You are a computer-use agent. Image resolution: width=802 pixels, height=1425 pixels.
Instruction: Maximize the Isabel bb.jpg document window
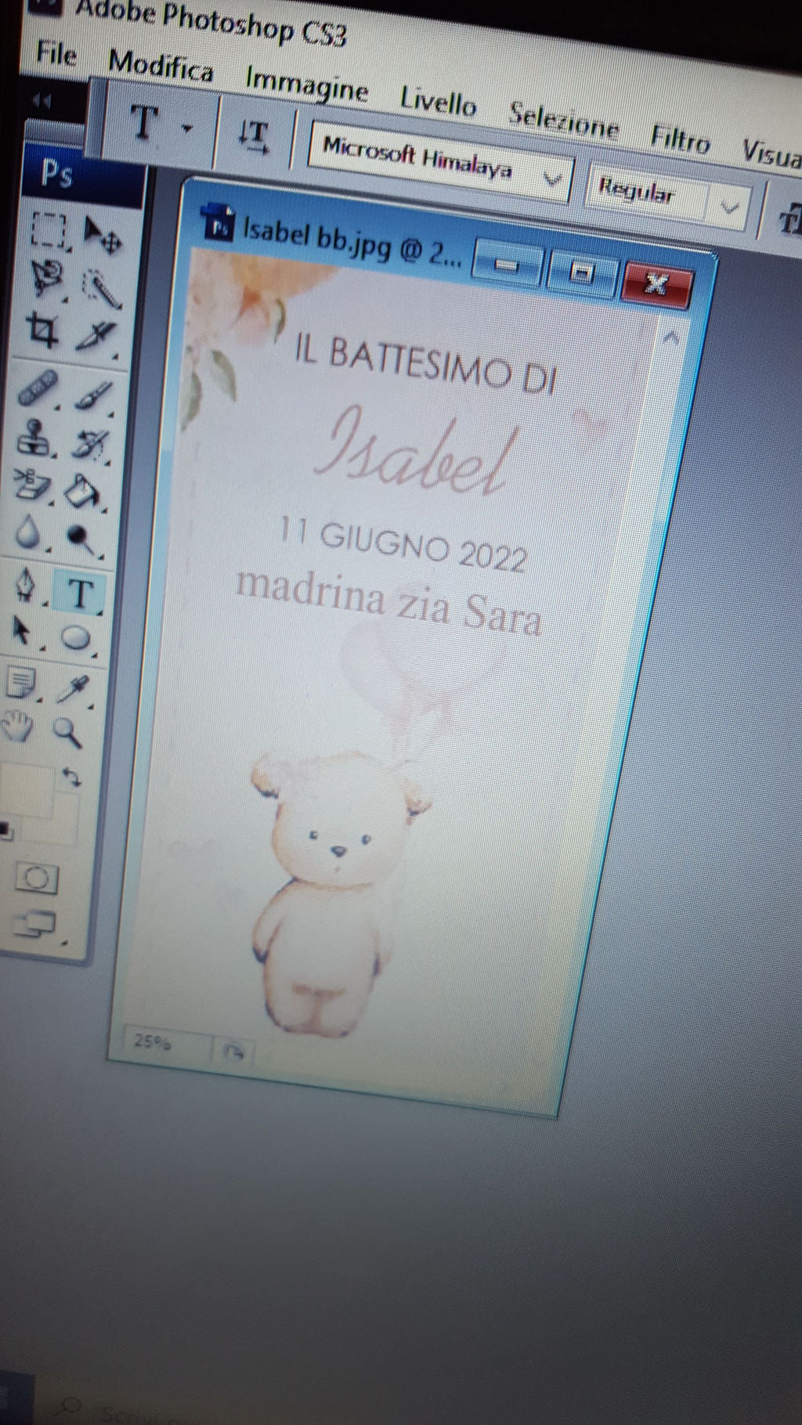click(581, 273)
